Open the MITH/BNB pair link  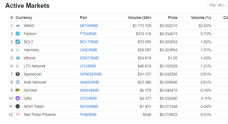point(89,26)
